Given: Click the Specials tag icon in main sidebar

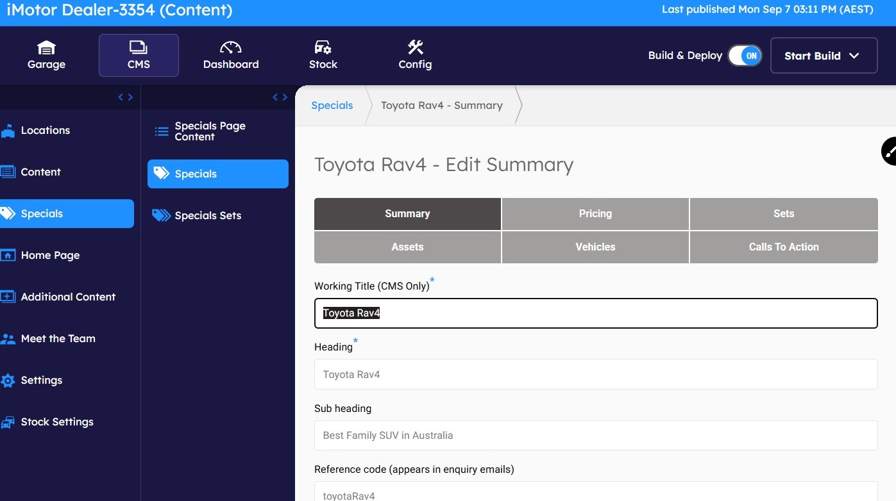Looking at the screenshot, I should (x=8, y=213).
